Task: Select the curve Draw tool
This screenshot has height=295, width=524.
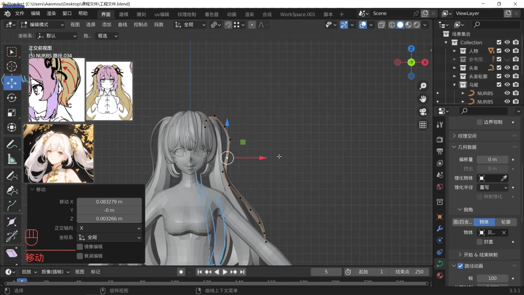Action: 12,176
